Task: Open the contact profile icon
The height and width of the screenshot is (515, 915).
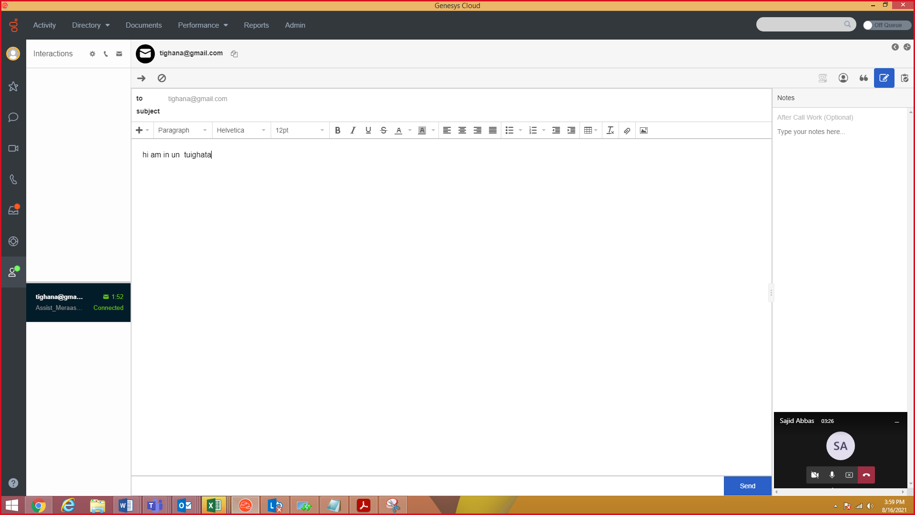Action: coord(843,78)
